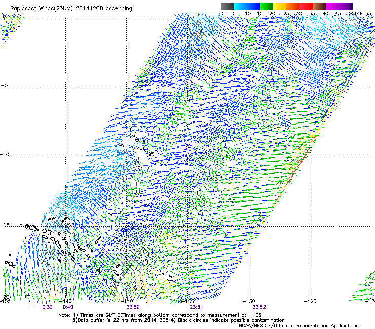Select the "-135" longitude label on bottom axis
Image resolution: width=375 pixels, height=329 pixels.
188,301
